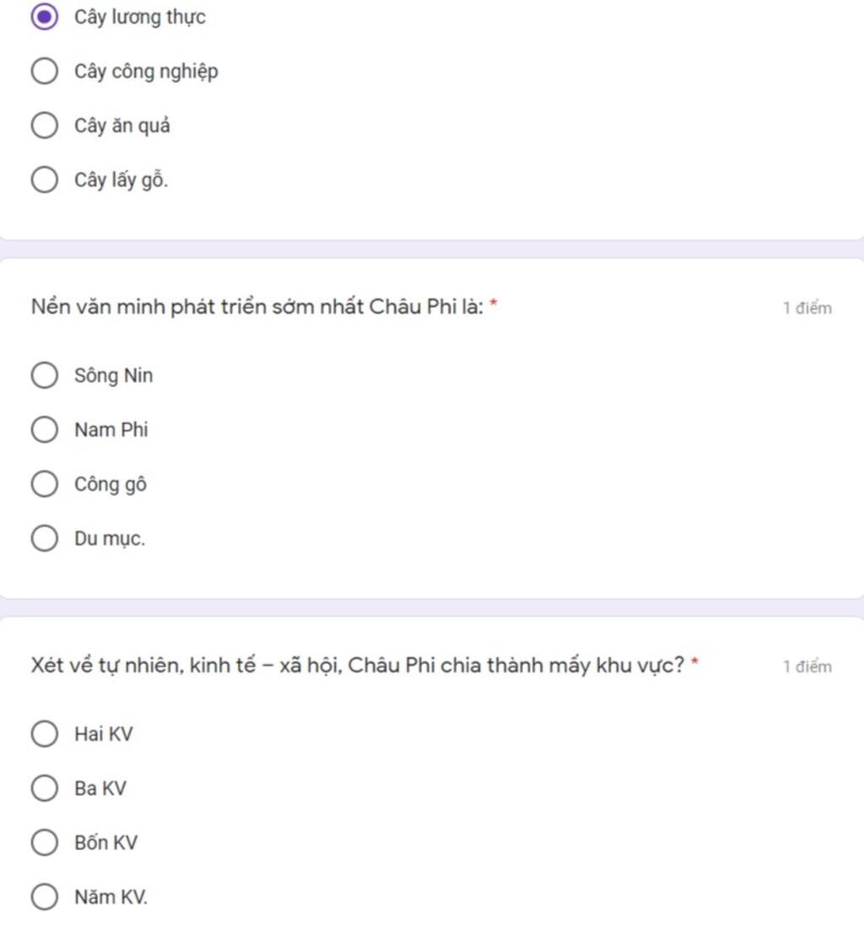Click the "Nền văn minh phát triển sớm nhất" question text

click(x=257, y=307)
